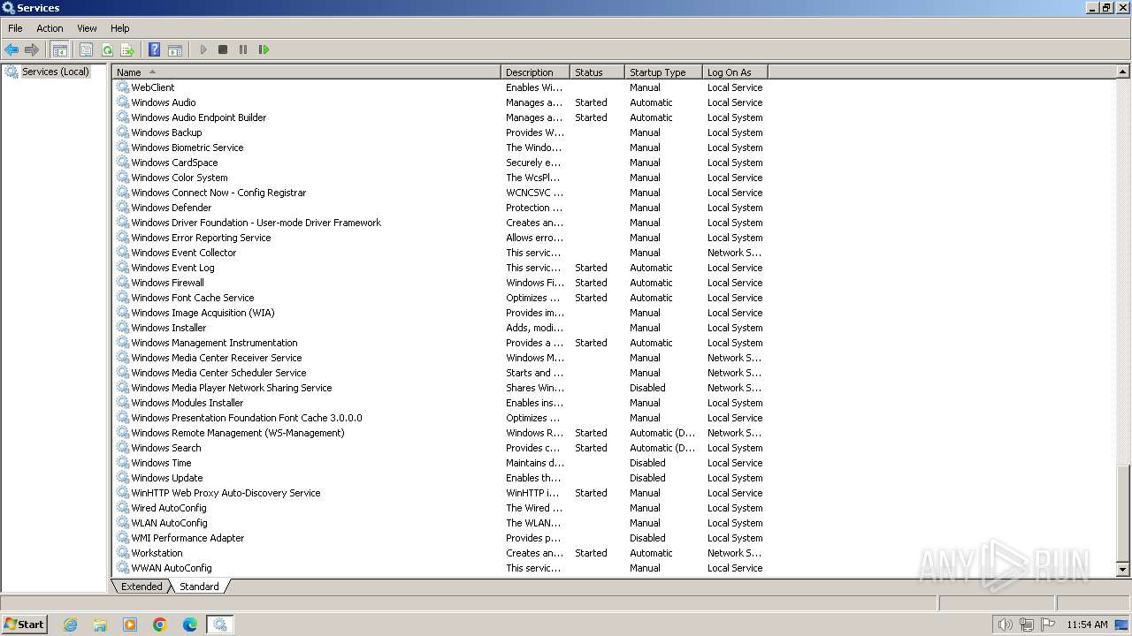The image size is (1132, 636).
Task: Click the Stop Service square icon
Action: 223,49
